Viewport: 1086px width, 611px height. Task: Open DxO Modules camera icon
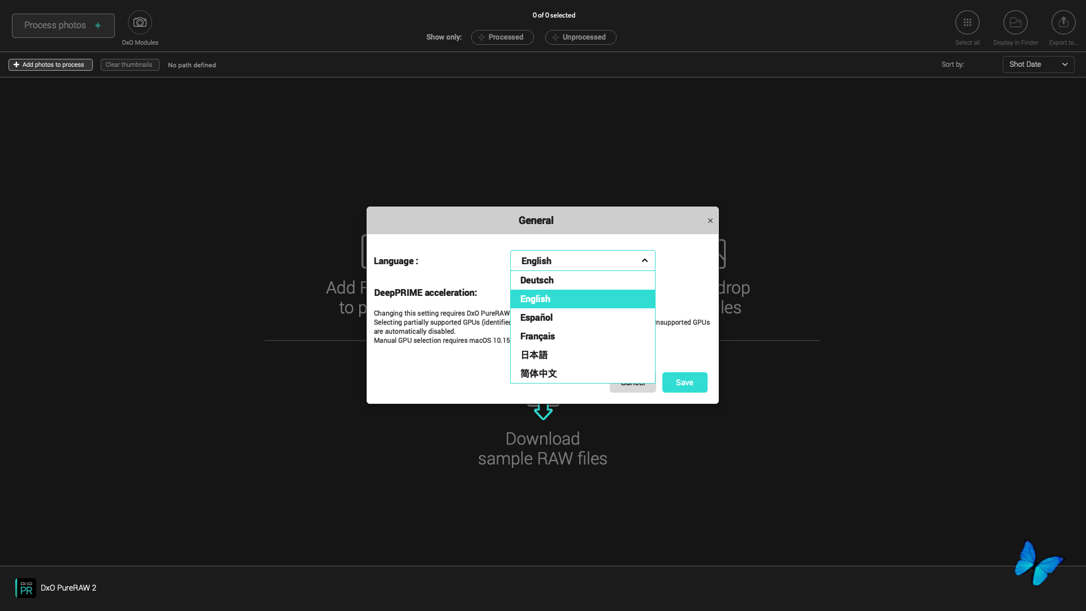[x=140, y=23]
